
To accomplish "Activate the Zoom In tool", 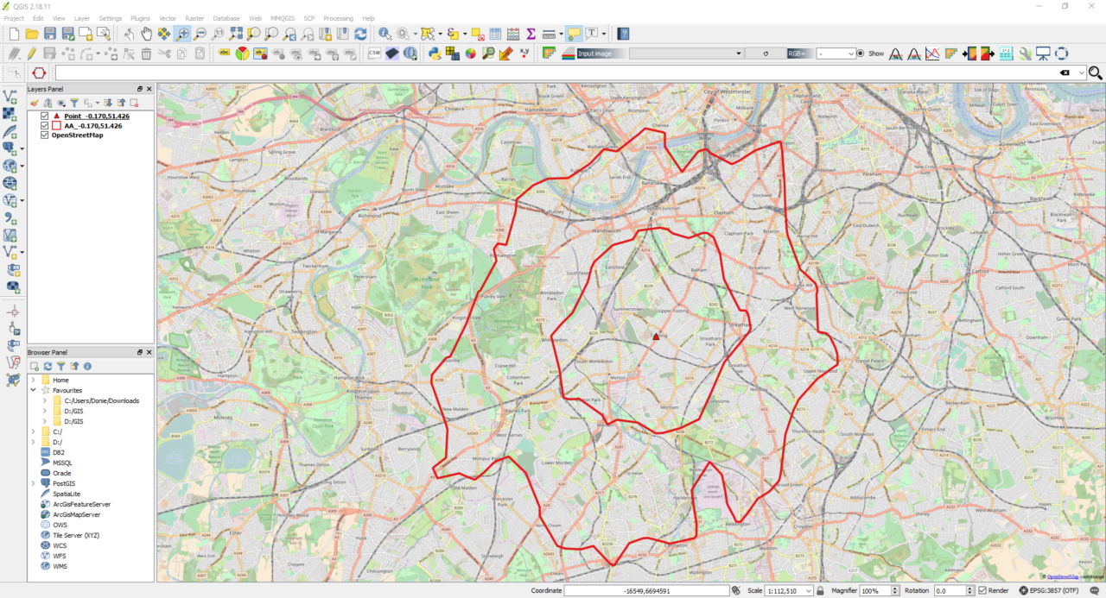I will pos(182,34).
